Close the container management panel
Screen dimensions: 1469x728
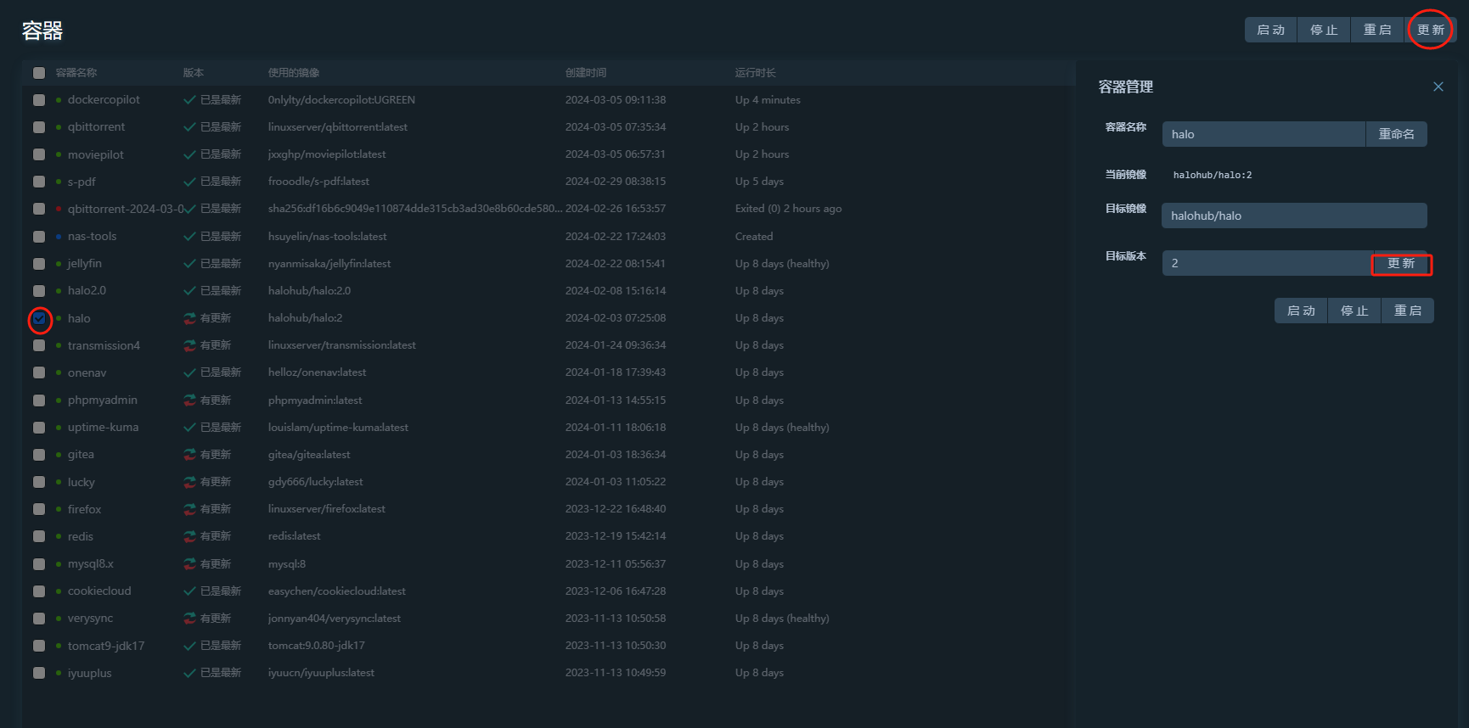(1438, 87)
